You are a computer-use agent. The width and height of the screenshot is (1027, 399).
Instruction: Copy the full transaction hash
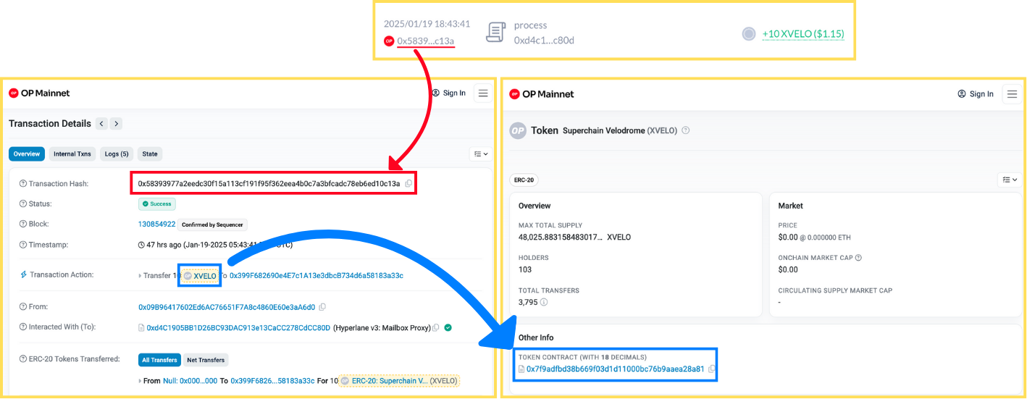(x=408, y=184)
